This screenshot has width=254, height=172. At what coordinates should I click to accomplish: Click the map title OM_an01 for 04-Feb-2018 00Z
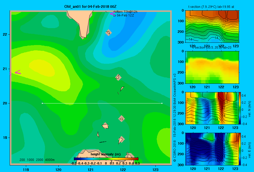tap(90, 7)
